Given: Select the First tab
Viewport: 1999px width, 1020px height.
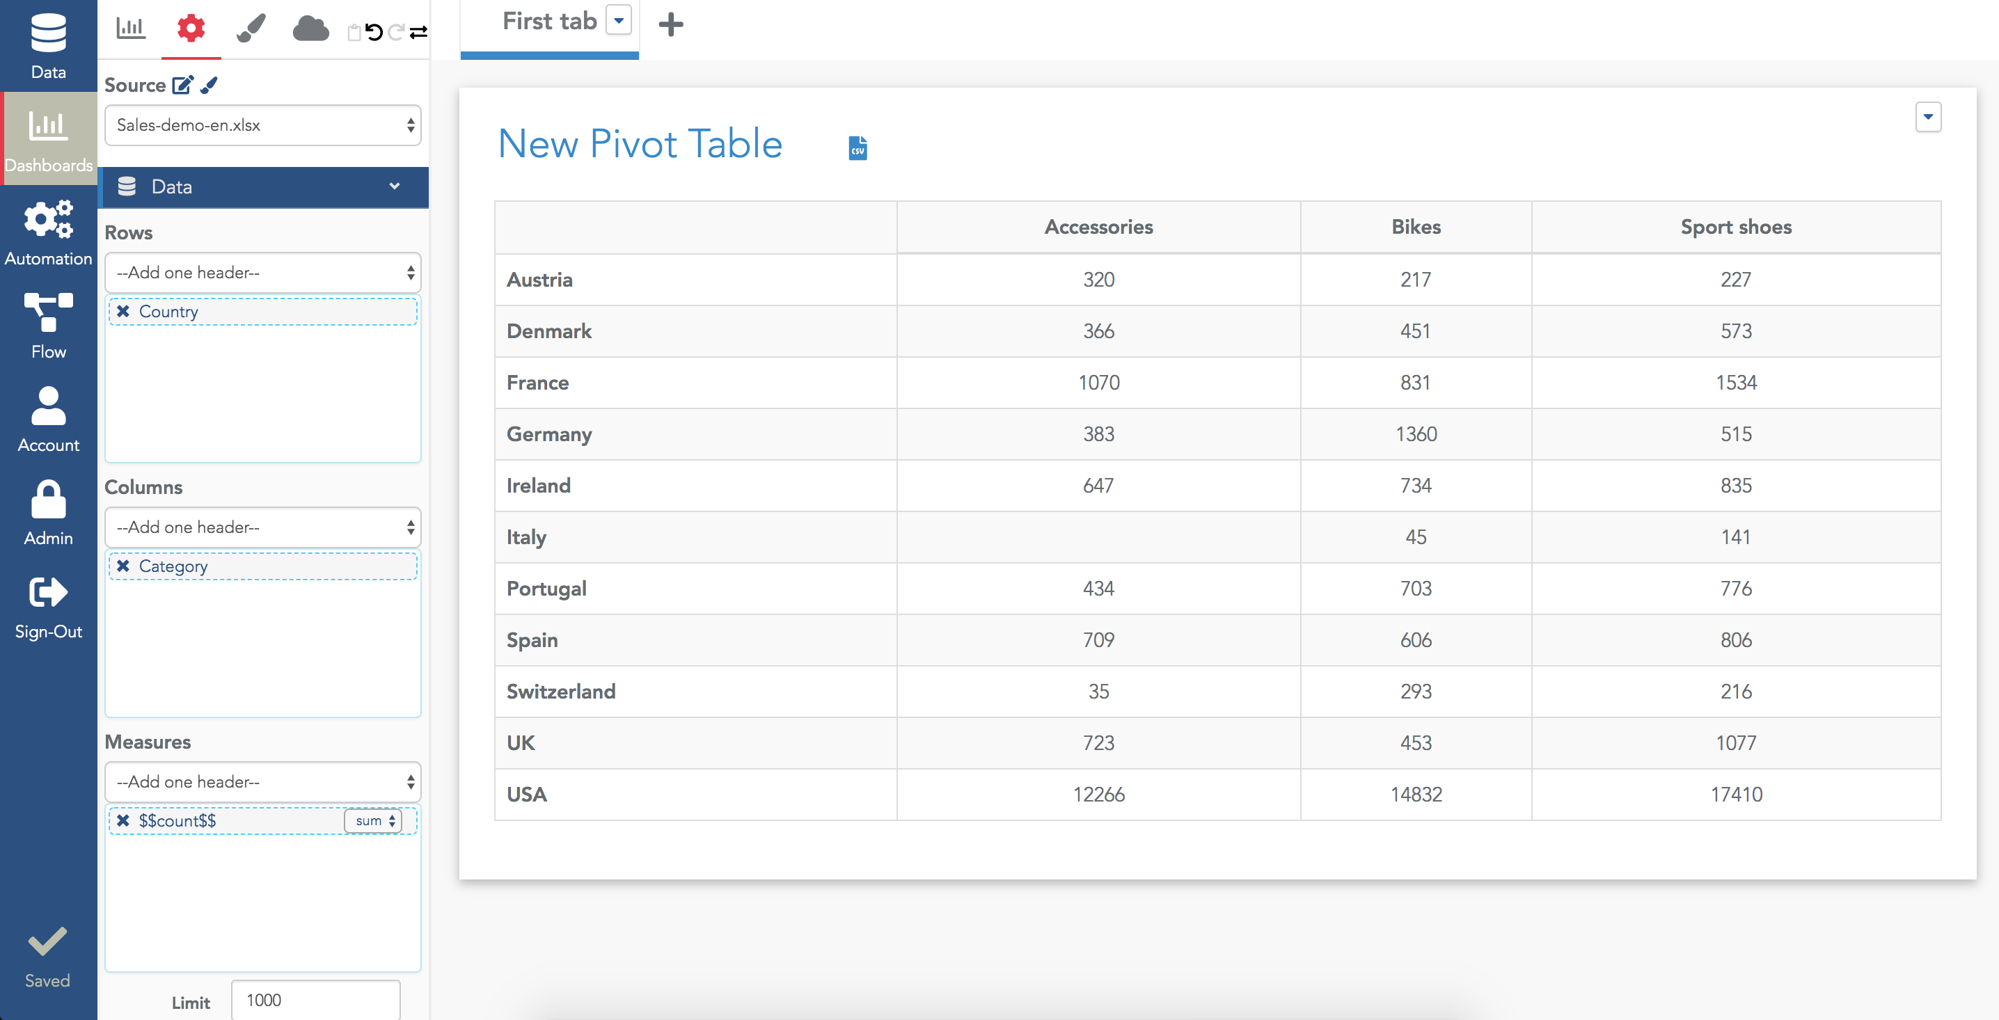Looking at the screenshot, I should point(549,21).
